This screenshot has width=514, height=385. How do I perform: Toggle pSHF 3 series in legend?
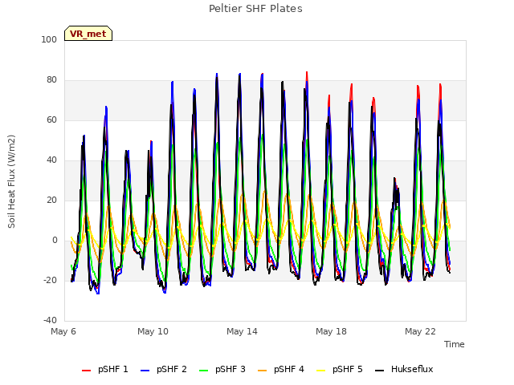pos(222,370)
